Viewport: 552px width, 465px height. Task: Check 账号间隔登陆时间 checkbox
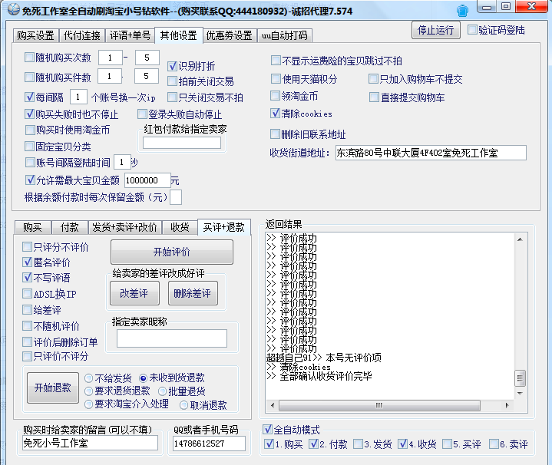[x=30, y=162]
